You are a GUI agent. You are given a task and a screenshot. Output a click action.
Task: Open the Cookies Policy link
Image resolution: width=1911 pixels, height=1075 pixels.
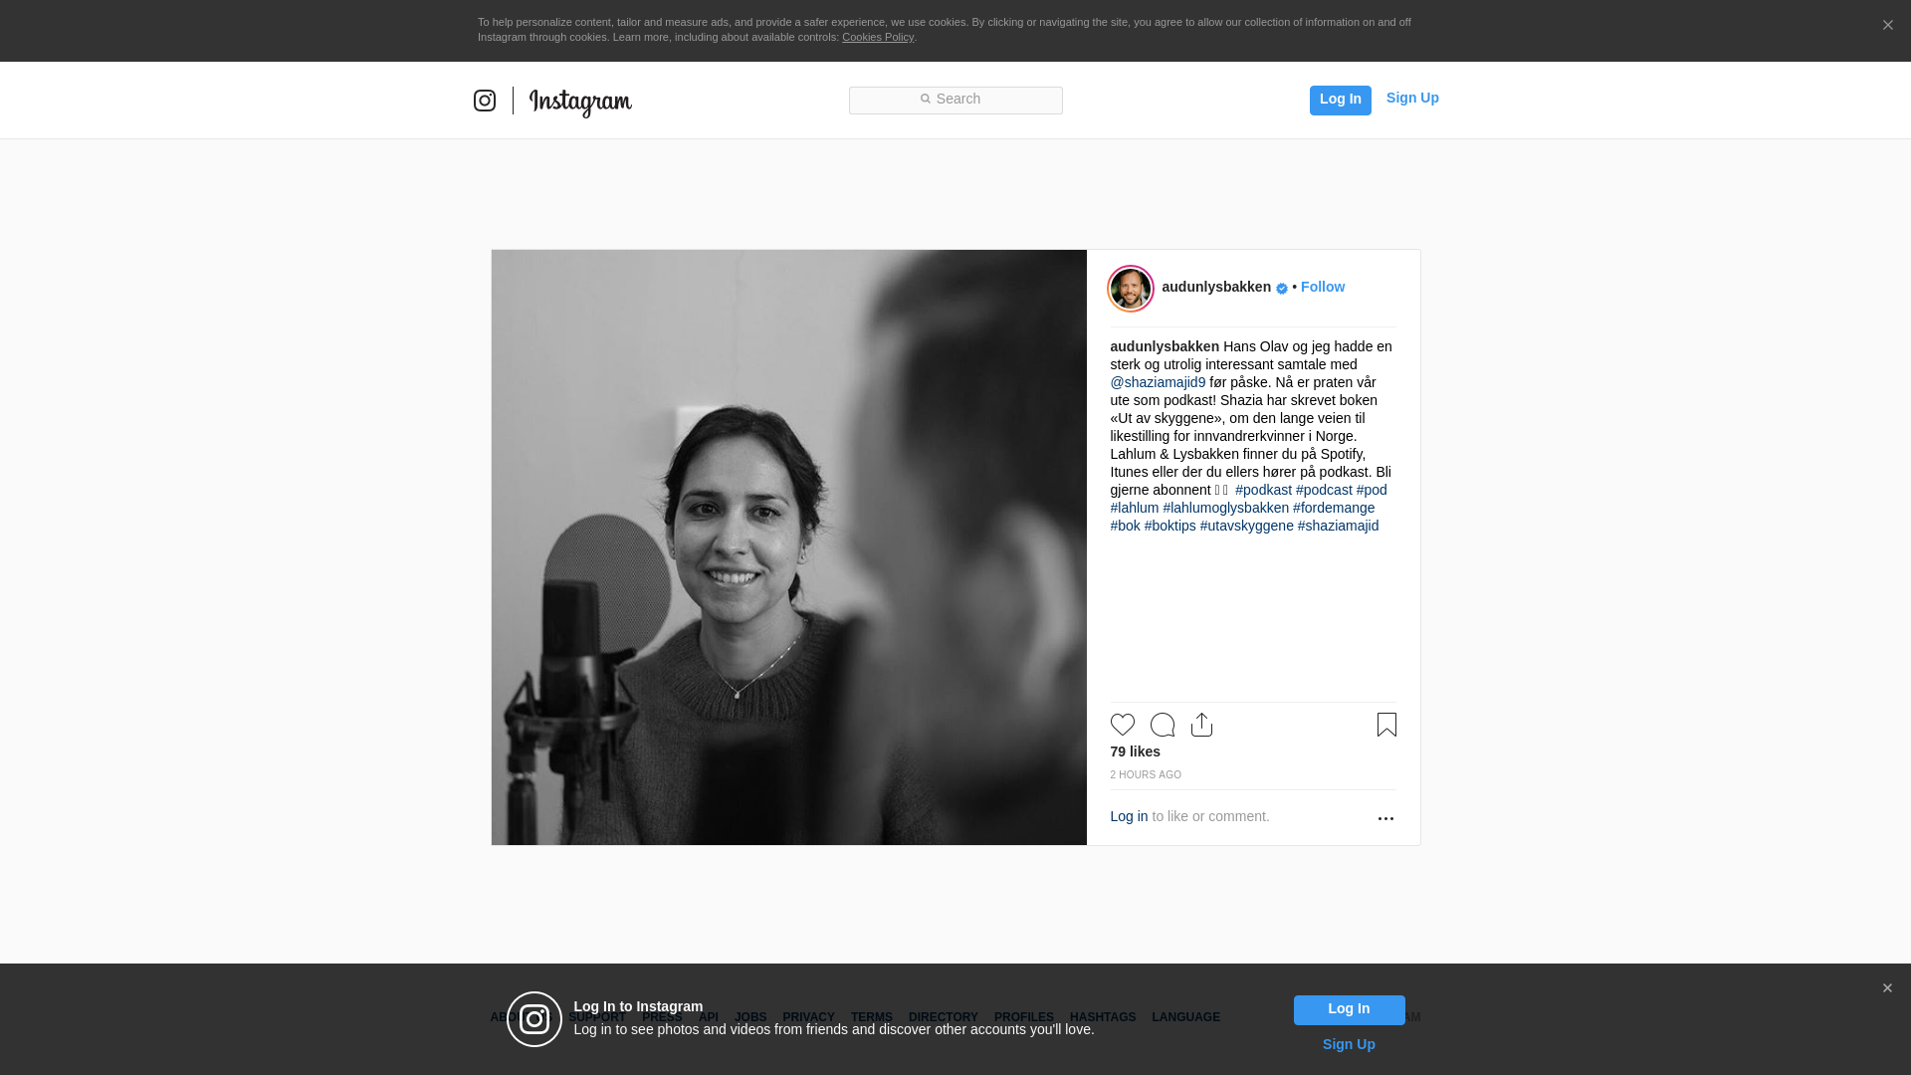[877, 37]
